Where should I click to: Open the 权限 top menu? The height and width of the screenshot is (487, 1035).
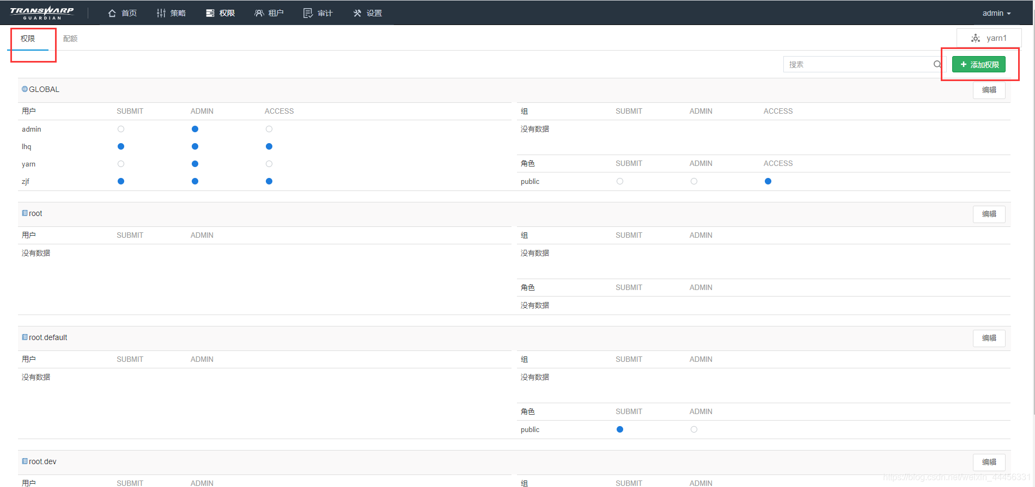(x=221, y=13)
